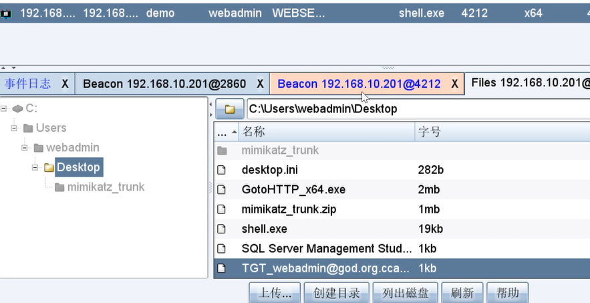The image size is (590, 303).
Task: Click the parent folder button beside path field
Action: click(229, 109)
